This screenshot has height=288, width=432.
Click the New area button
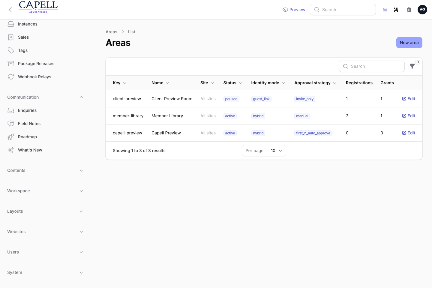[x=409, y=43]
